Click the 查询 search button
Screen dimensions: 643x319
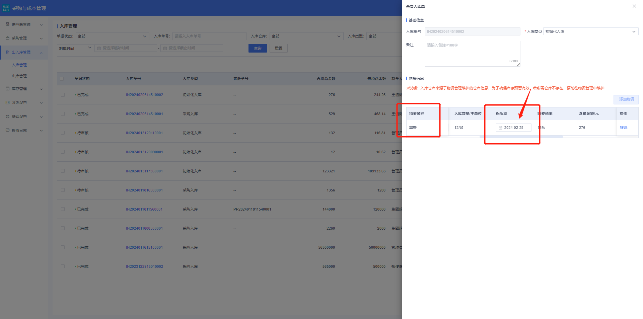click(258, 48)
